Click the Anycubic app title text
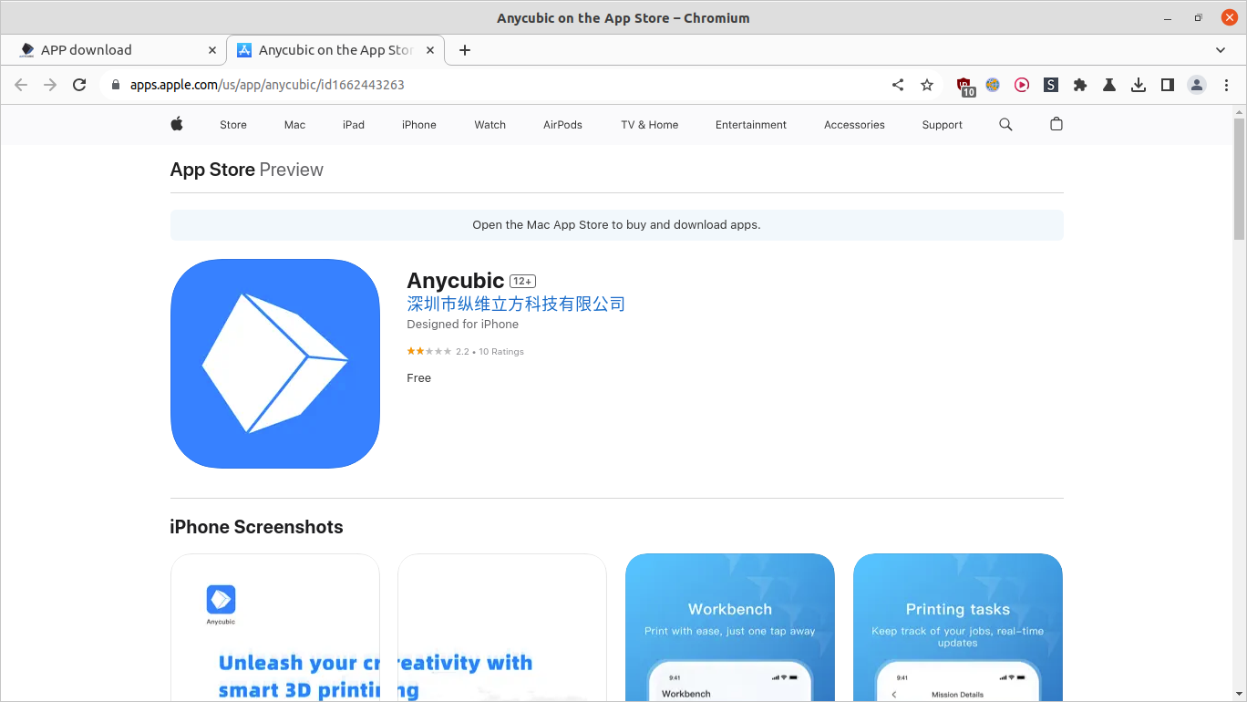Screen dimensions: 1247x702 (456, 281)
